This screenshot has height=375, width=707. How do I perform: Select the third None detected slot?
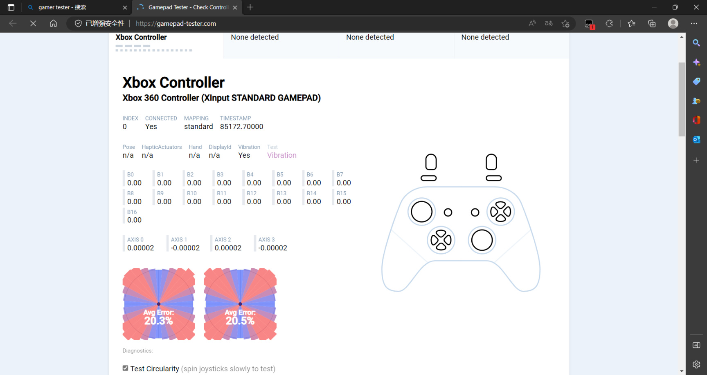[x=396, y=45]
